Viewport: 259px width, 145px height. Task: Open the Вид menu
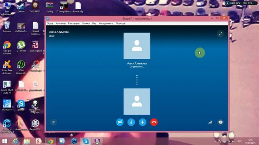click(x=94, y=23)
